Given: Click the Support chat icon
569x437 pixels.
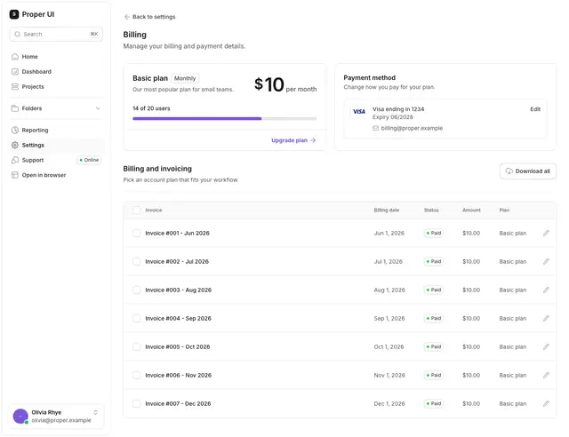Looking at the screenshot, I should 15,160.
